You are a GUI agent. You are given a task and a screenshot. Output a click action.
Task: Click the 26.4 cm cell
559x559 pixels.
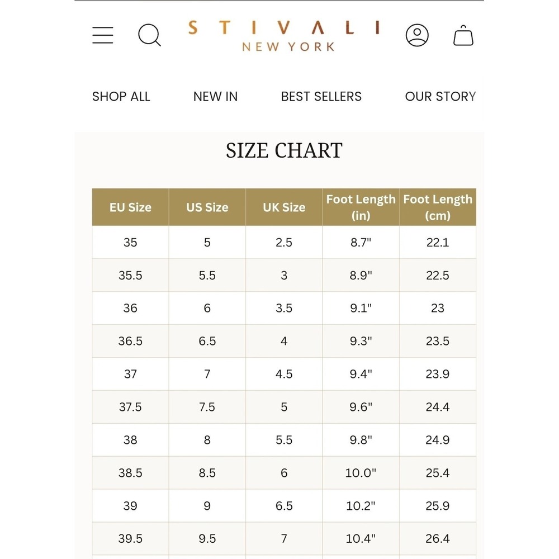(438, 538)
